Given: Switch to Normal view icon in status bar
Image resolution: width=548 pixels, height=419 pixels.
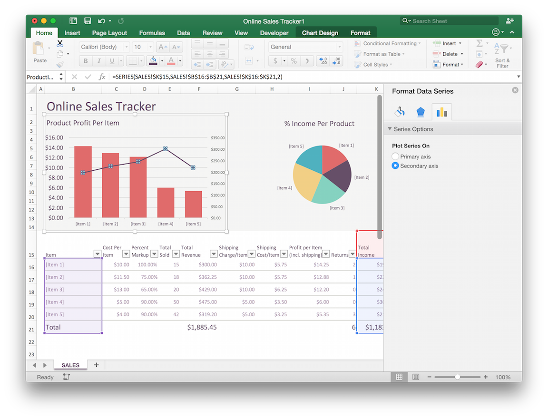Looking at the screenshot, I should [399, 377].
